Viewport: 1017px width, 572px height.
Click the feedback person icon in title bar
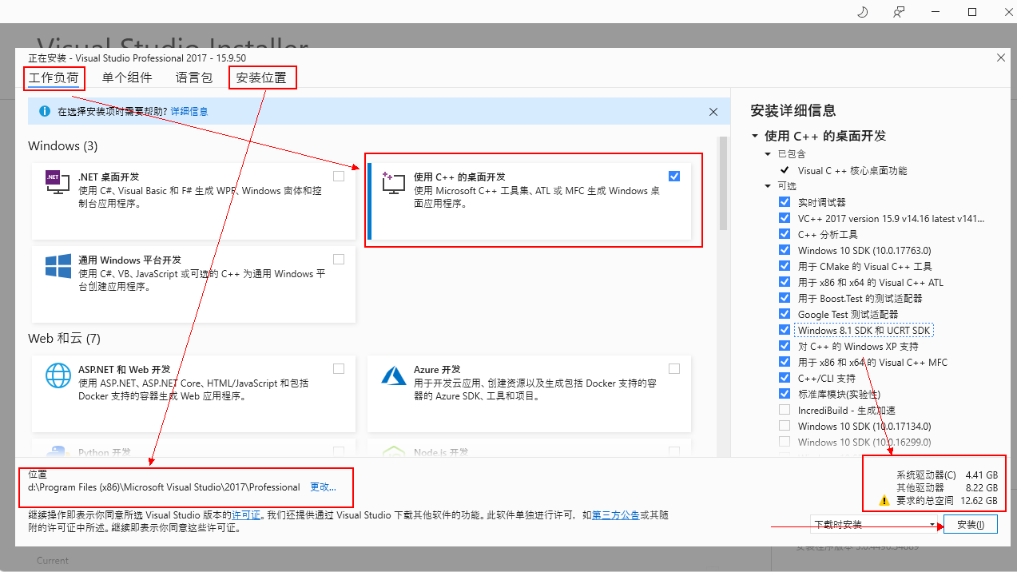coord(900,12)
